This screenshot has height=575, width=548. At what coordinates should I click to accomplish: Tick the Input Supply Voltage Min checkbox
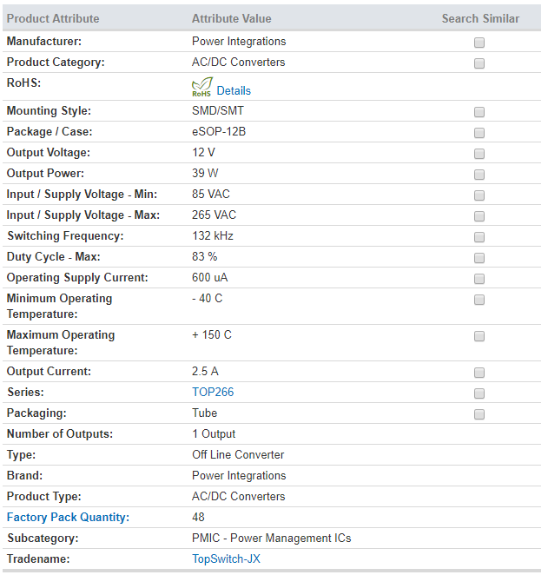point(479,195)
